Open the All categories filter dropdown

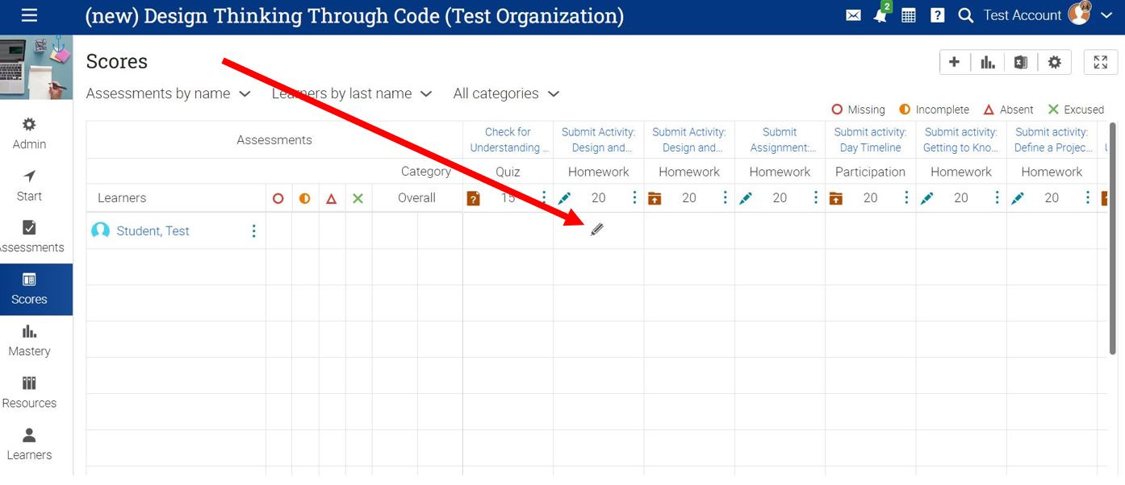point(506,93)
